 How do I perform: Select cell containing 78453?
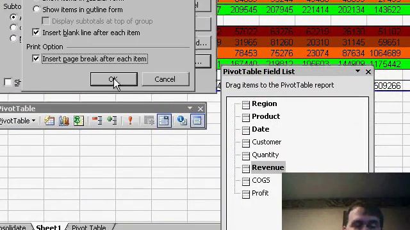[241, 53]
